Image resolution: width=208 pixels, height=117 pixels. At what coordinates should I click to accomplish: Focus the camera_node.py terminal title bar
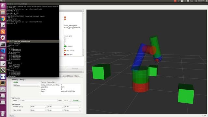(33, 4)
